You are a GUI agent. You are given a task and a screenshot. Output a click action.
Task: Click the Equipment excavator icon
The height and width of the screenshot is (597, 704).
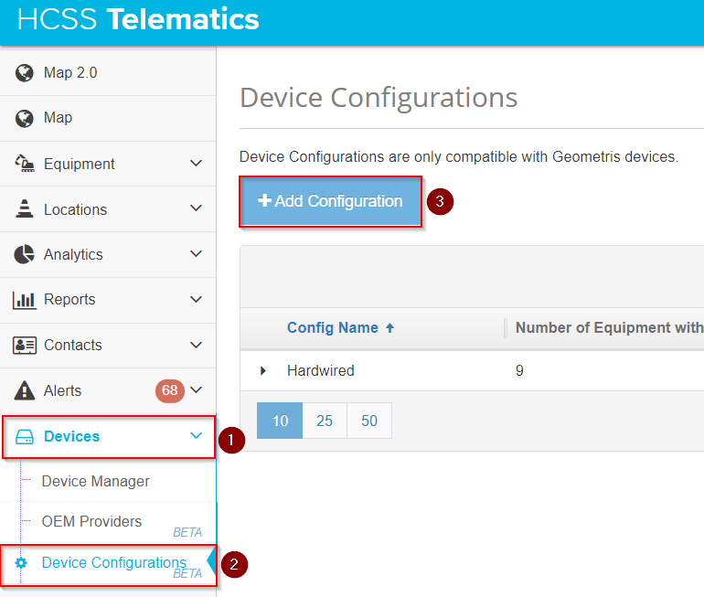[x=25, y=164]
